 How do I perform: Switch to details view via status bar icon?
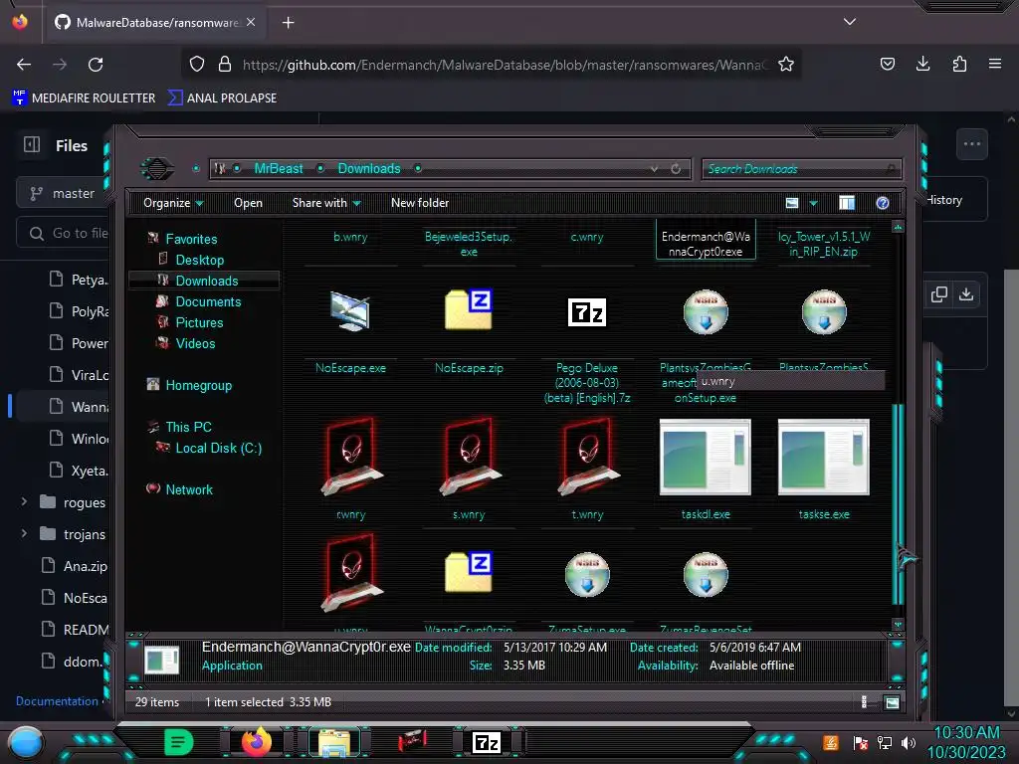click(864, 701)
